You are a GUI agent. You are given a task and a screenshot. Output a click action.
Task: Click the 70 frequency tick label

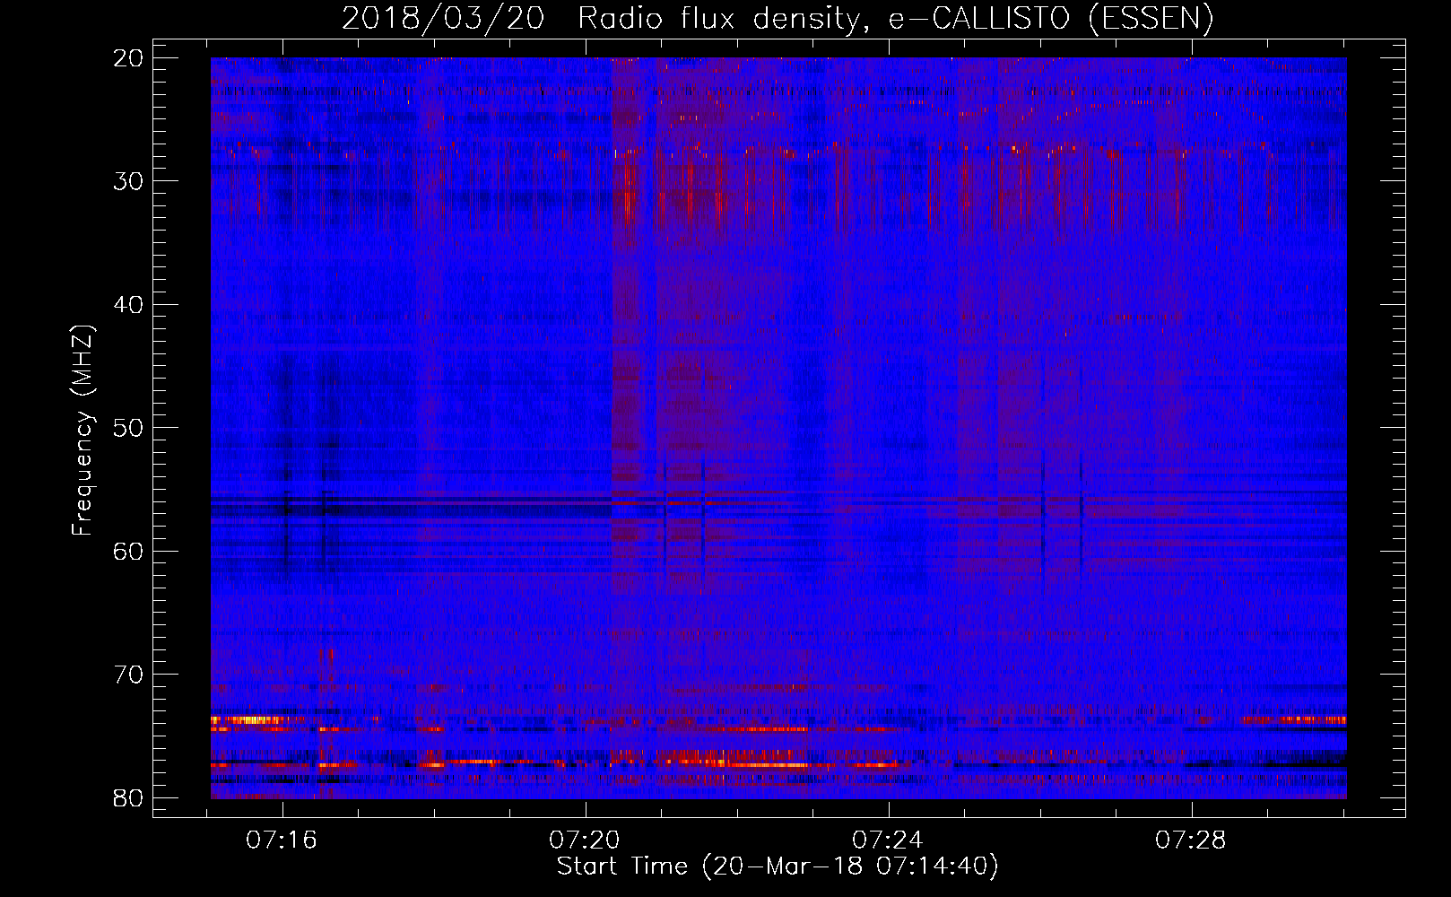coord(129,675)
